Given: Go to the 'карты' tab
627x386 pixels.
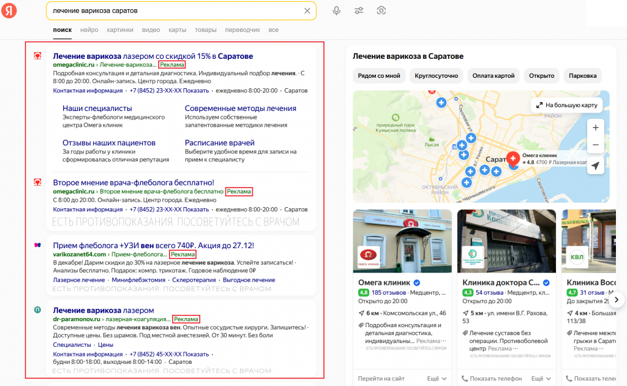Looking at the screenshot, I should point(177,30).
